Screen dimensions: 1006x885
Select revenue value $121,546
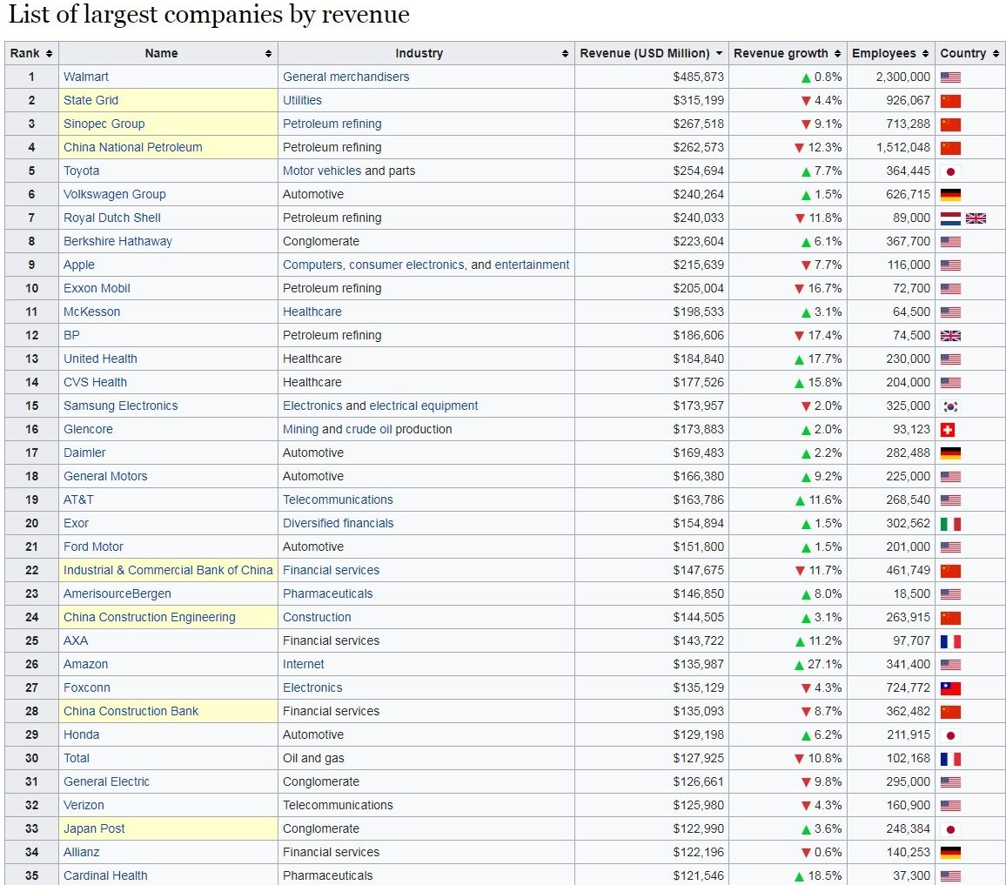[698, 875]
